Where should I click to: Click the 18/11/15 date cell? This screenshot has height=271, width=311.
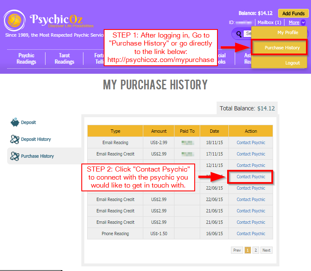(x=214, y=142)
